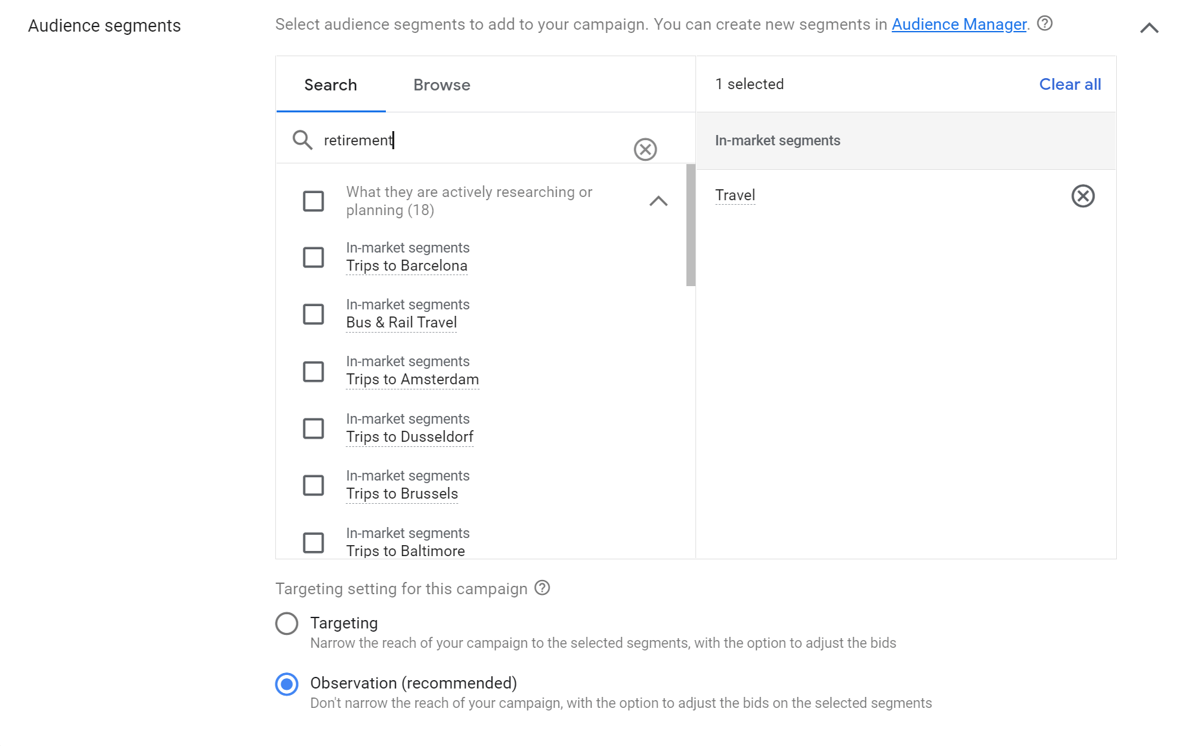Choose the Targeting radio option
The image size is (1186, 746).
286,623
